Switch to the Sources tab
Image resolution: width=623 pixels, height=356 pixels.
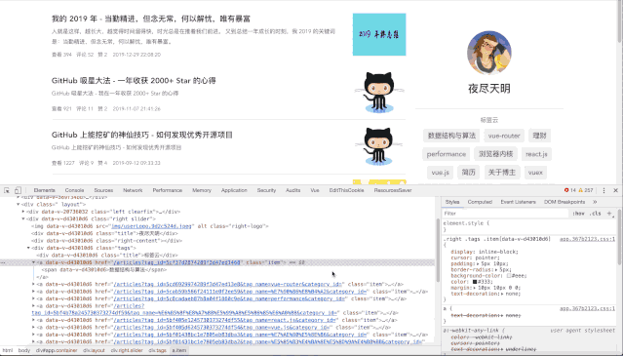click(103, 190)
